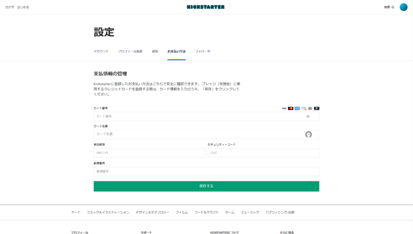Open the フィルム category link
Image resolution: width=413 pixels, height=234 pixels.
click(x=182, y=212)
